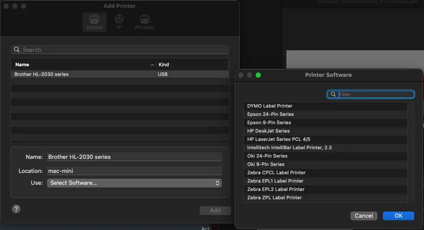Edit the Location text field
Screen dimensions: 424x230
coord(134,171)
